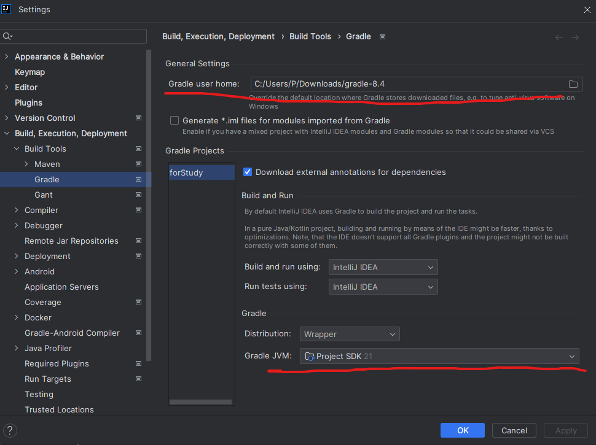
Task: Expand the Debugger node
Action: (17, 225)
